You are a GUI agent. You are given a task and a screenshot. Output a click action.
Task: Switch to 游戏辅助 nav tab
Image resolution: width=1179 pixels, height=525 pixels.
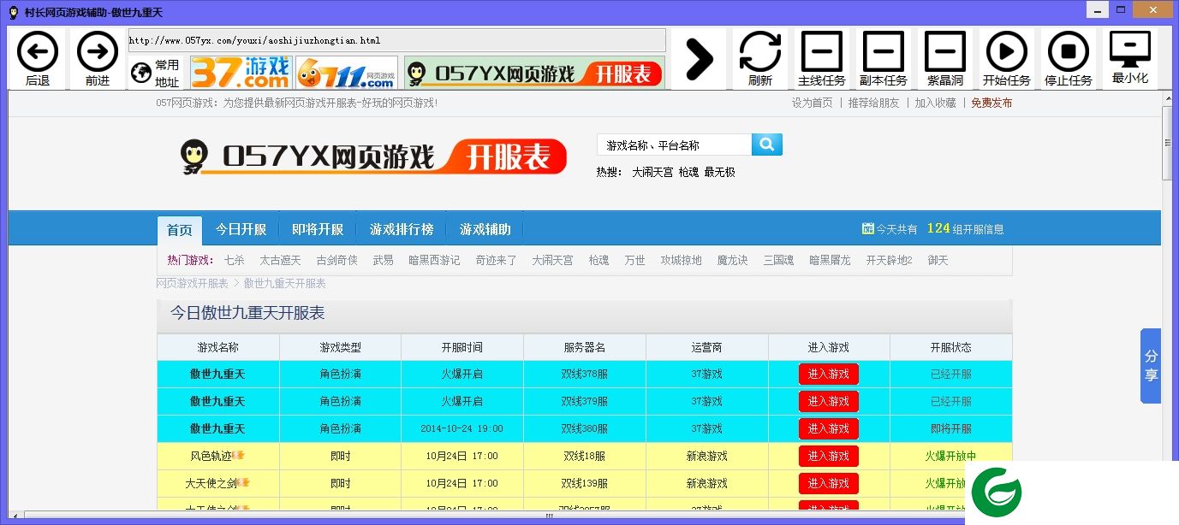tap(485, 229)
